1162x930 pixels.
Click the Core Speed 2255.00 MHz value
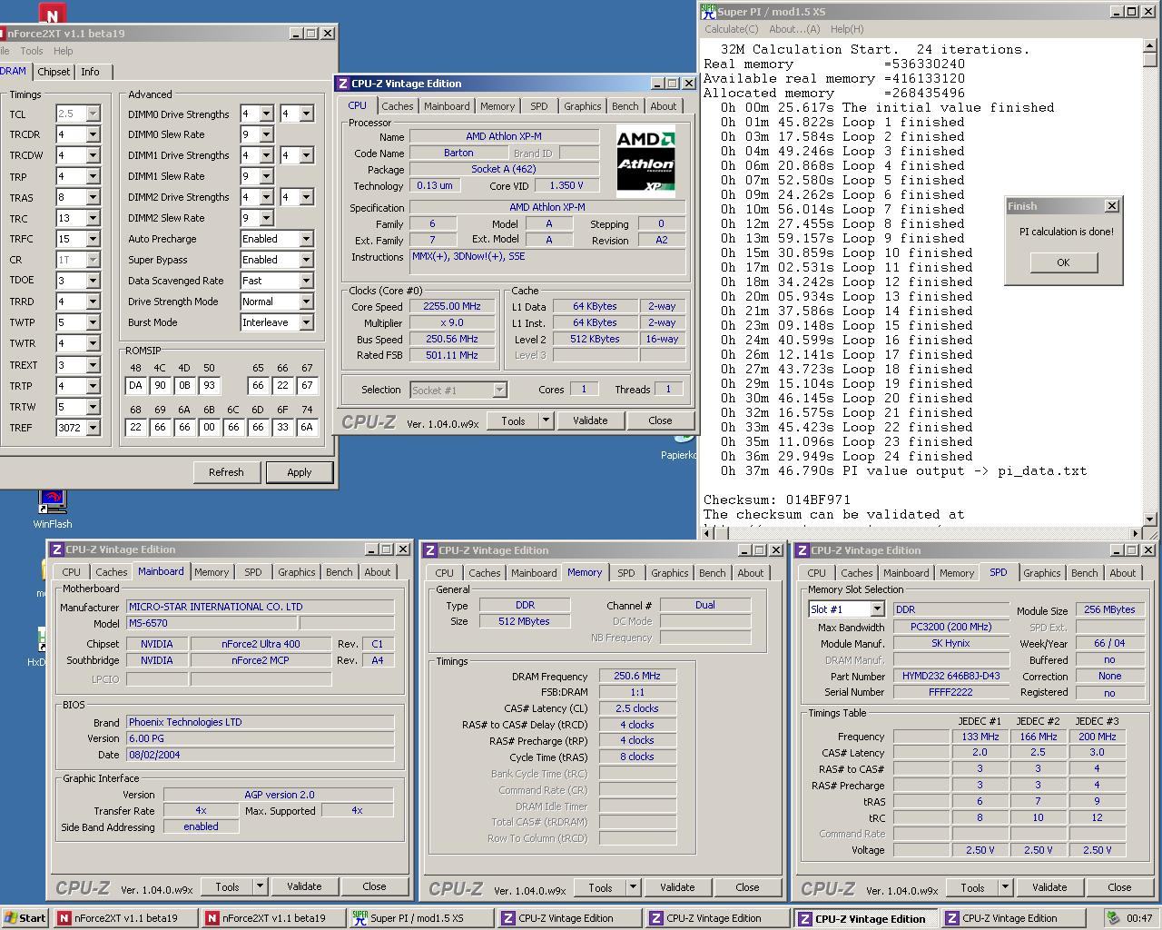coord(452,306)
